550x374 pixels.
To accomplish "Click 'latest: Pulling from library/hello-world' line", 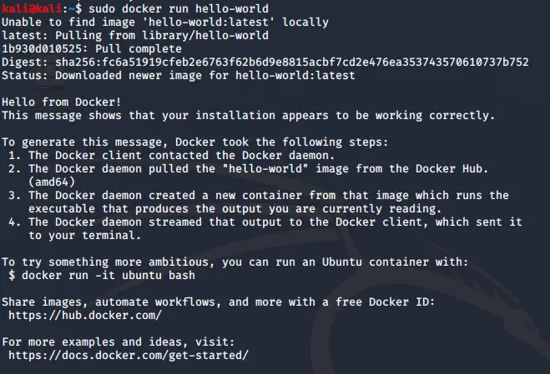I will coord(135,35).
